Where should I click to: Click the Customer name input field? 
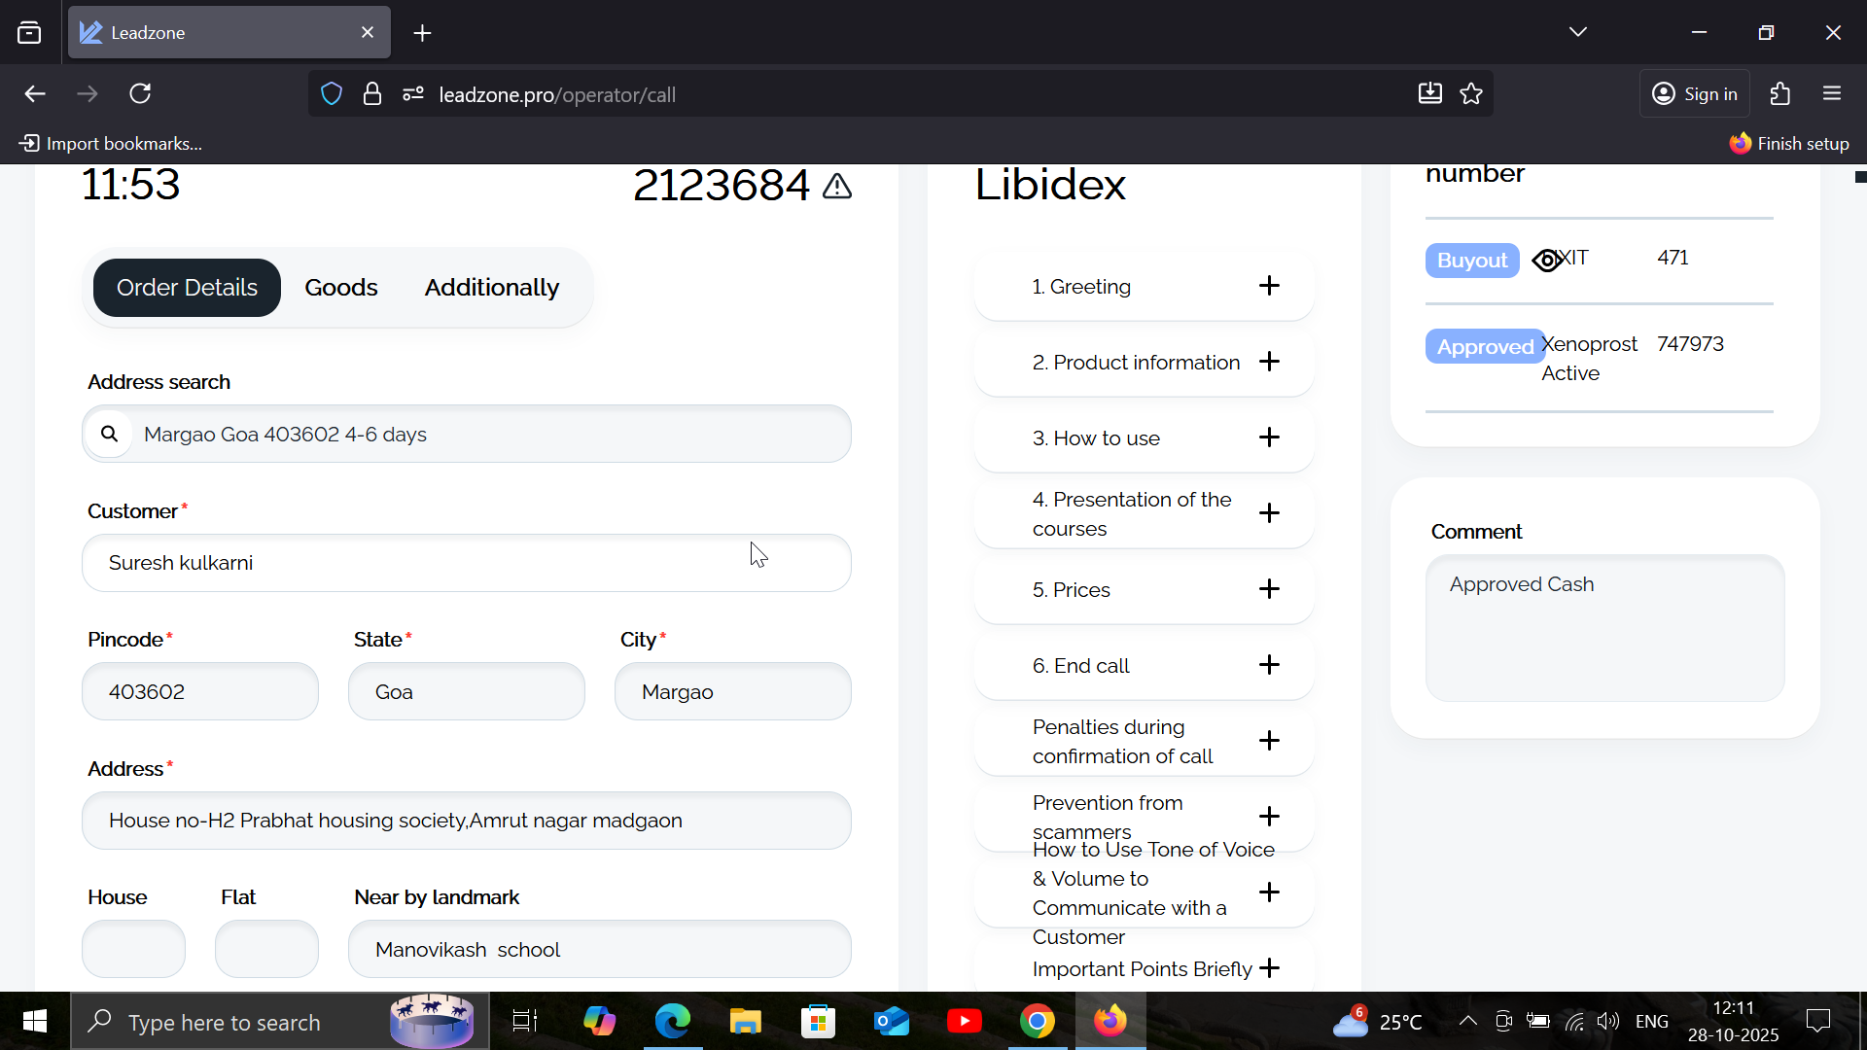[x=467, y=563]
